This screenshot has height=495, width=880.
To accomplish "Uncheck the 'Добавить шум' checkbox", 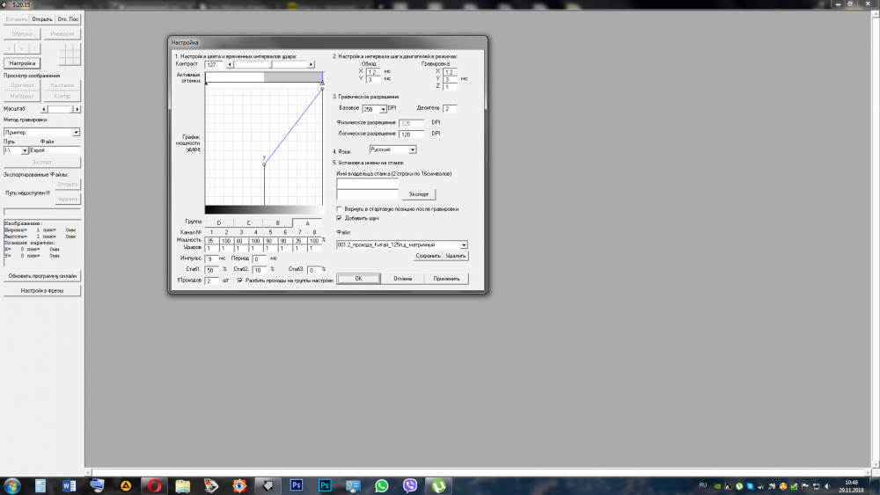I will point(341,217).
